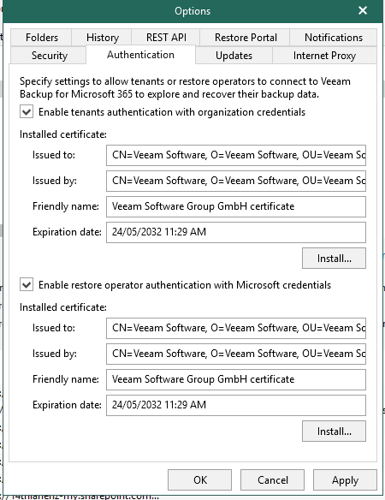Click the first Friendly name field
The image size is (385, 500).
point(236,206)
